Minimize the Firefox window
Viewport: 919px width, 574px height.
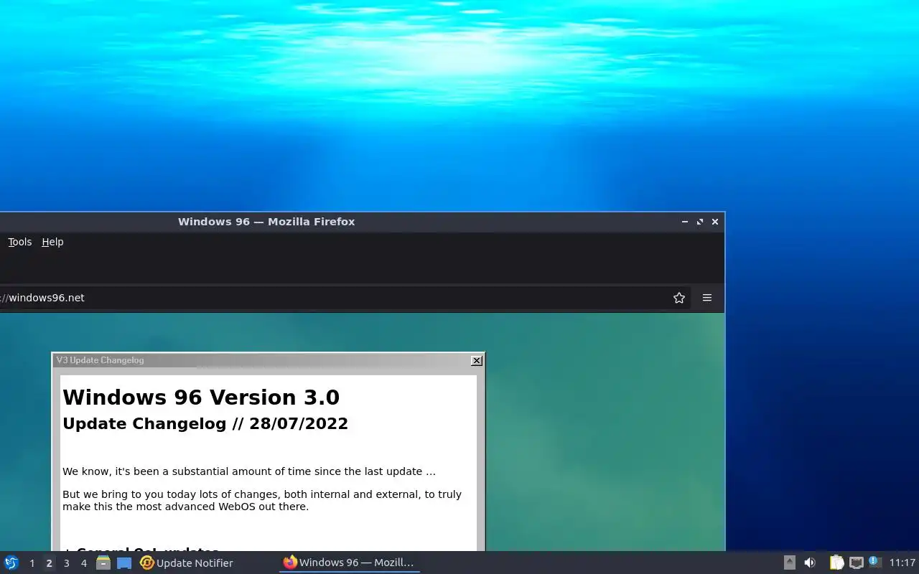click(685, 222)
